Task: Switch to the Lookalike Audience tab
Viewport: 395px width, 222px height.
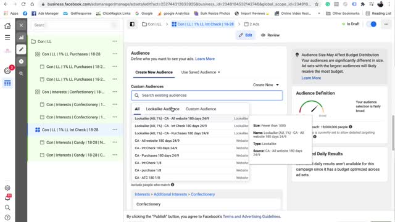Action: 162,109
